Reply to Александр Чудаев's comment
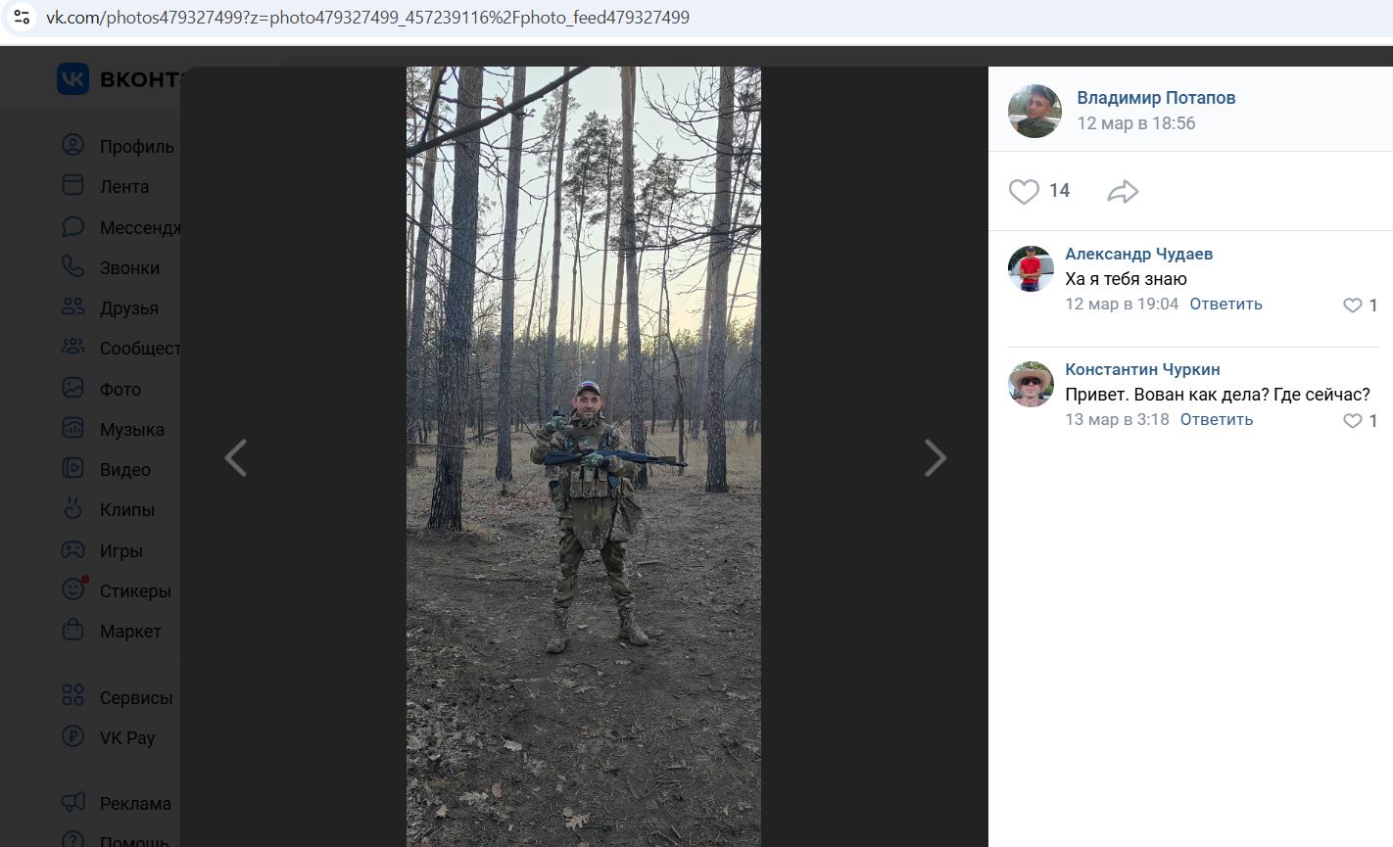The height and width of the screenshot is (847, 1393). (1225, 304)
